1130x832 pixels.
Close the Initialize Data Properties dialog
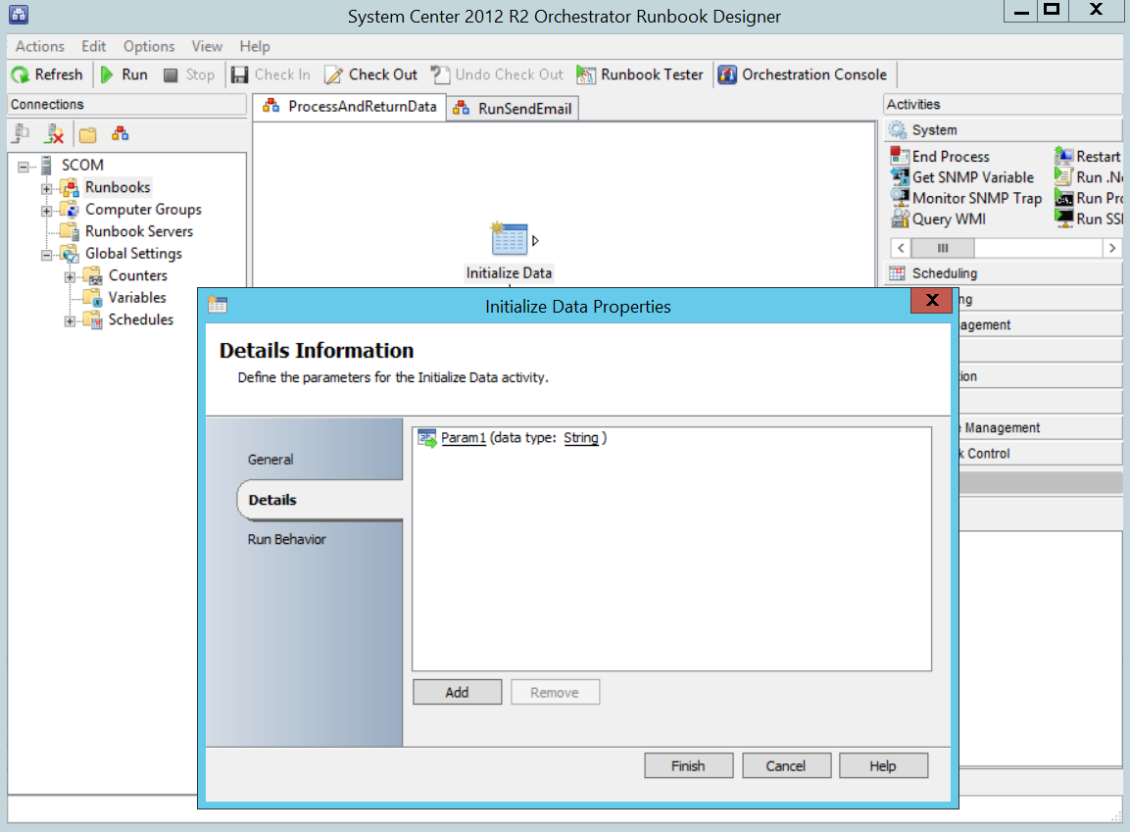click(932, 301)
